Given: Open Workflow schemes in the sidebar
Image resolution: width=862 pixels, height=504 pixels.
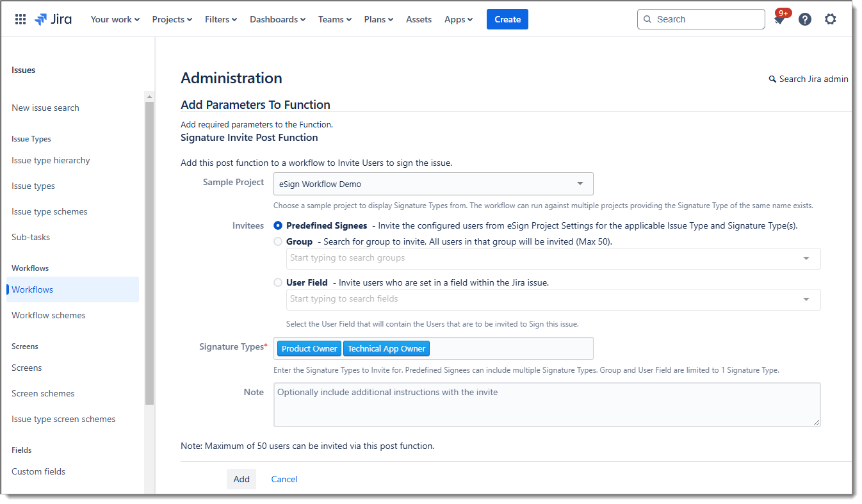Looking at the screenshot, I should (49, 315).
